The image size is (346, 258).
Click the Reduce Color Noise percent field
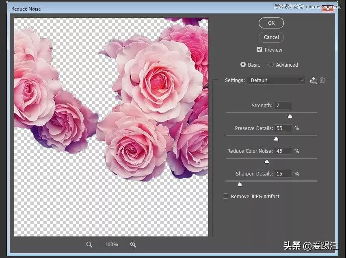tap(283, 151)
